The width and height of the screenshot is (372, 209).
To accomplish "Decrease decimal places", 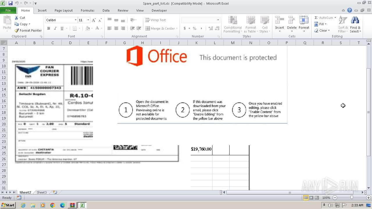I will tap(217, 28).
